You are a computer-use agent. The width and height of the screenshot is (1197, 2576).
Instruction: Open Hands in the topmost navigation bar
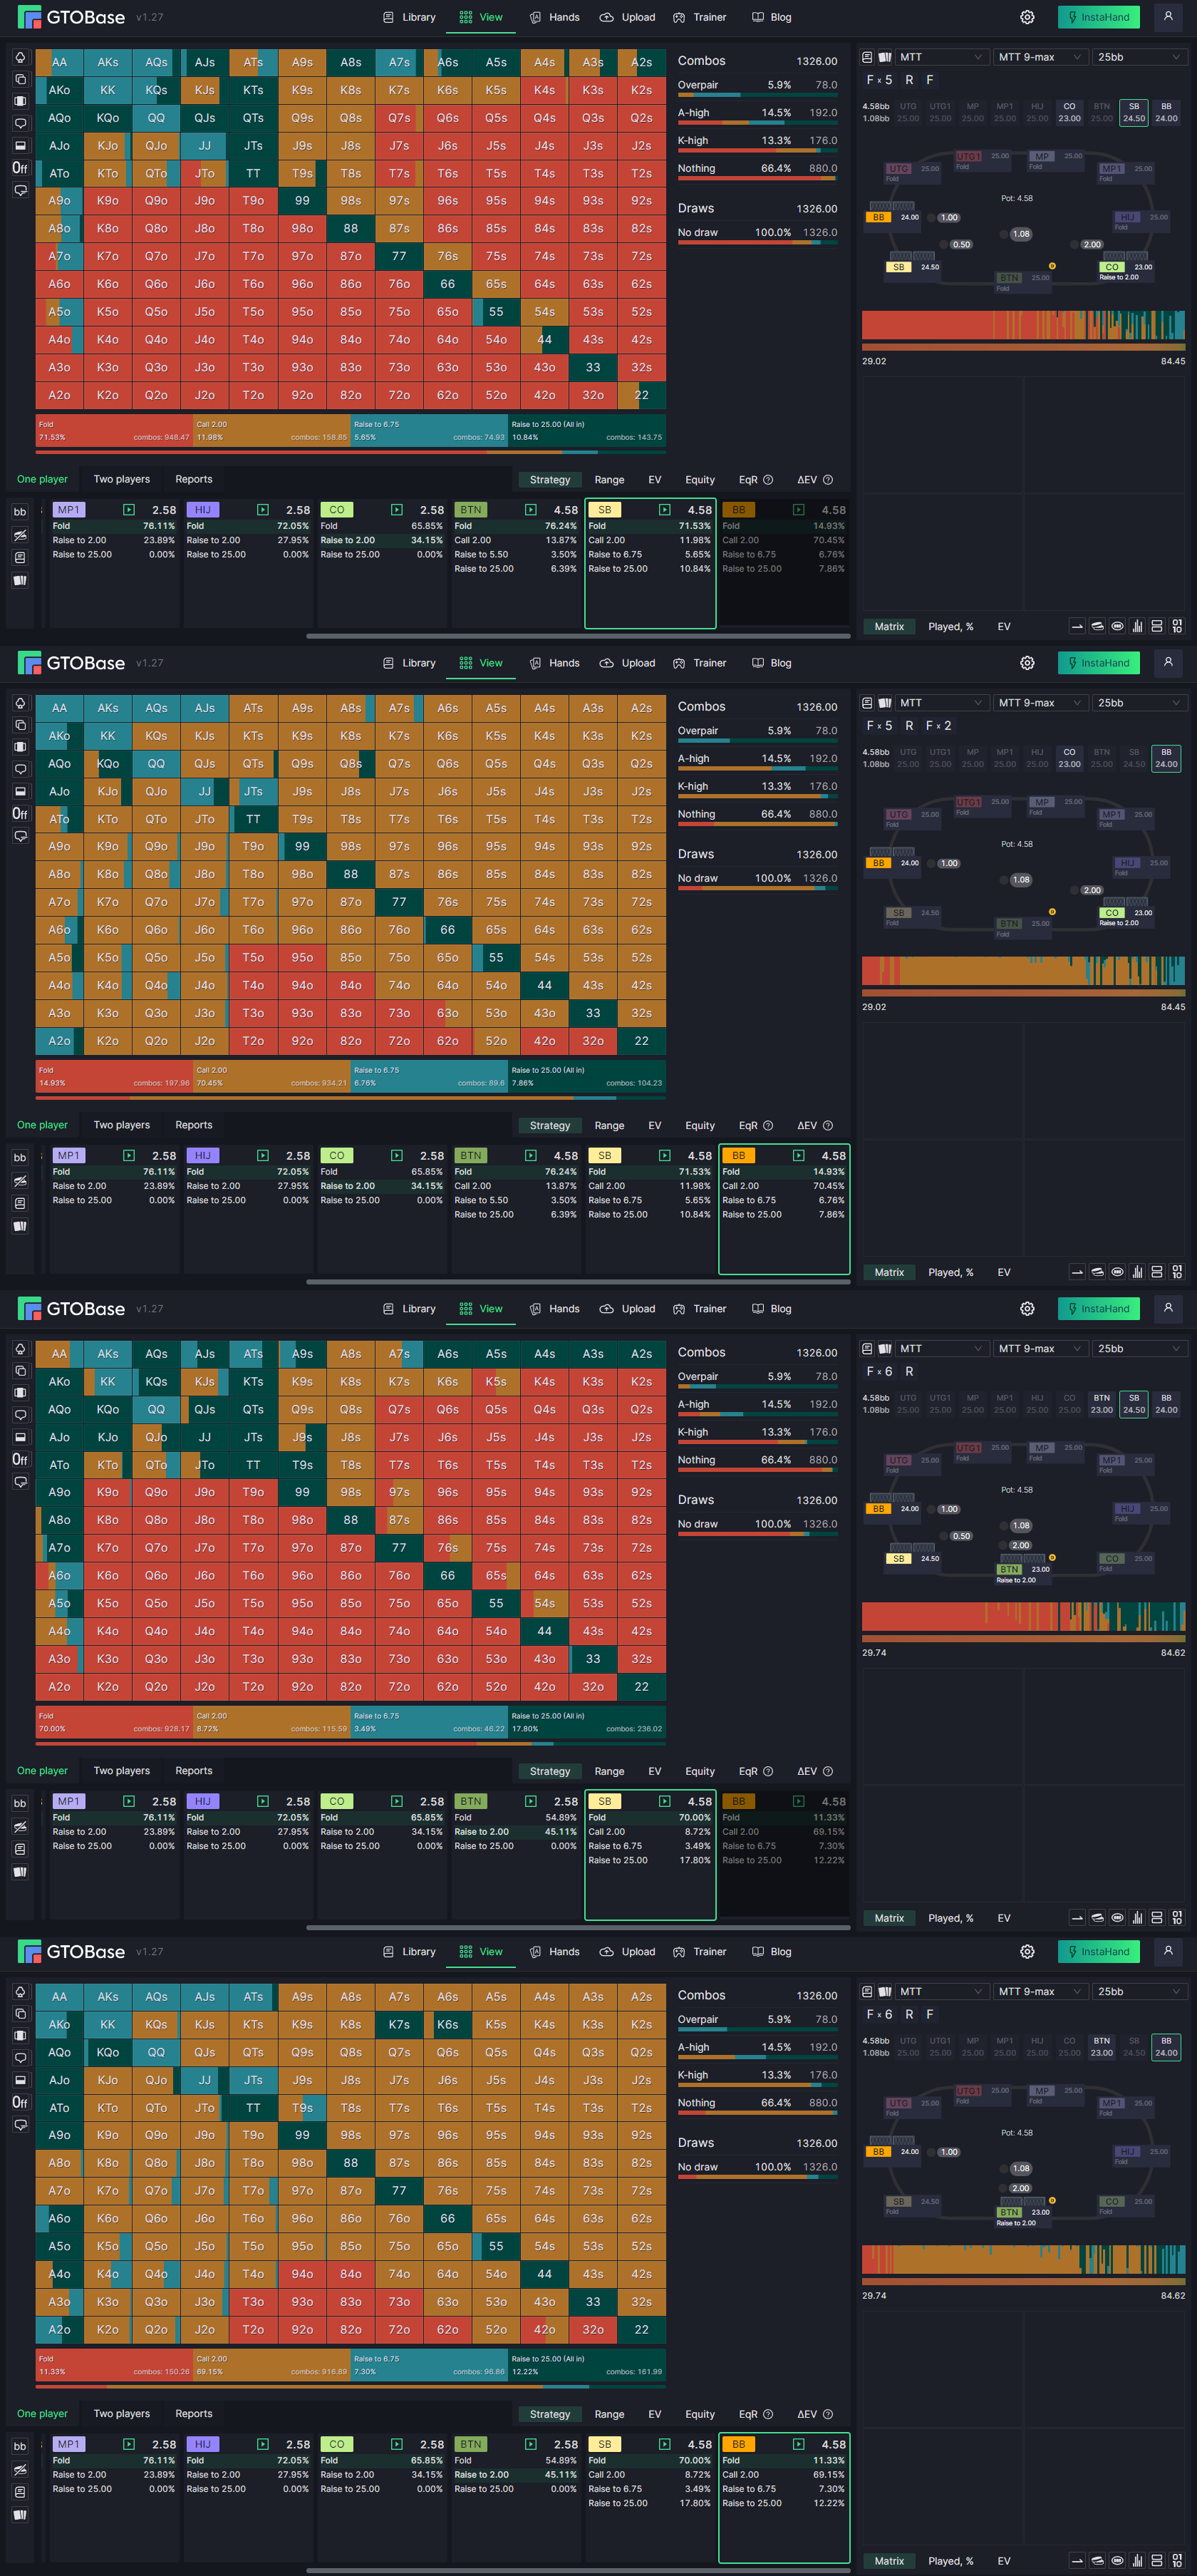(554, 17)
